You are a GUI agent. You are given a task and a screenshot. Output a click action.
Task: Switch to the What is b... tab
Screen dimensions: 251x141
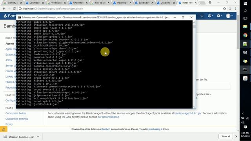pyautogui.click(x=56, y=3)
